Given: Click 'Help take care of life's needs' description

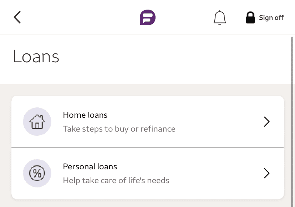Looking at the screenshot, I should (x=116, y=180).
